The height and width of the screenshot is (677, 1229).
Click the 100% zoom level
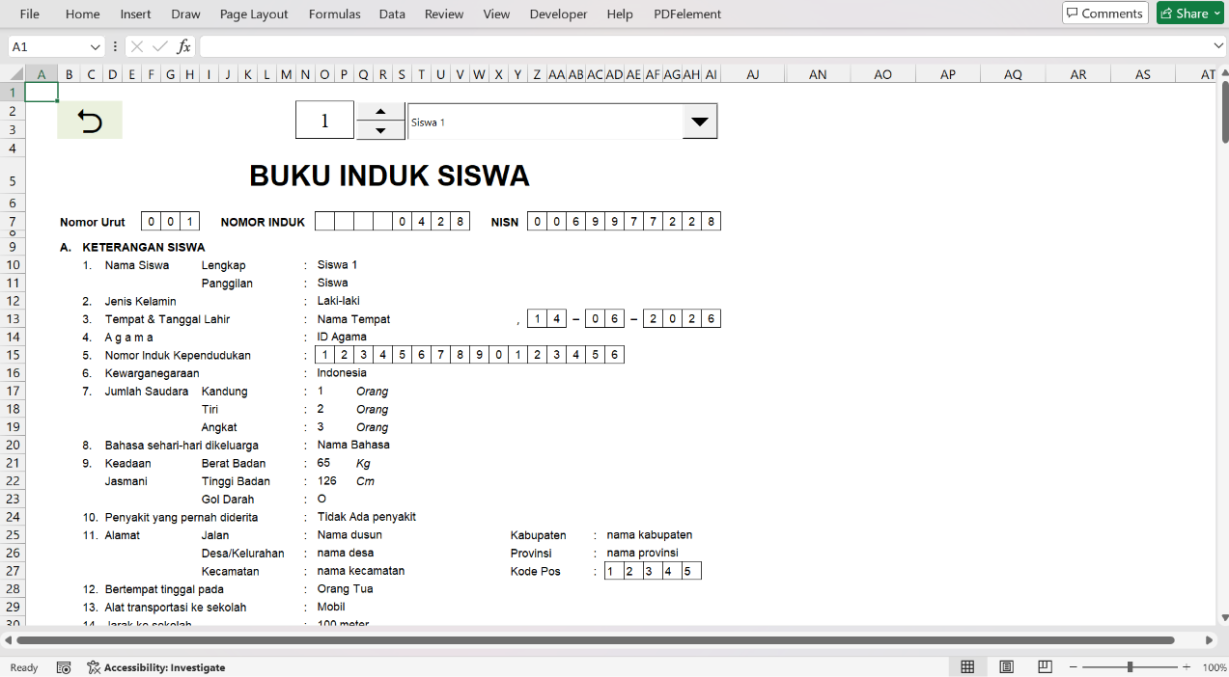coord(1214,667)
